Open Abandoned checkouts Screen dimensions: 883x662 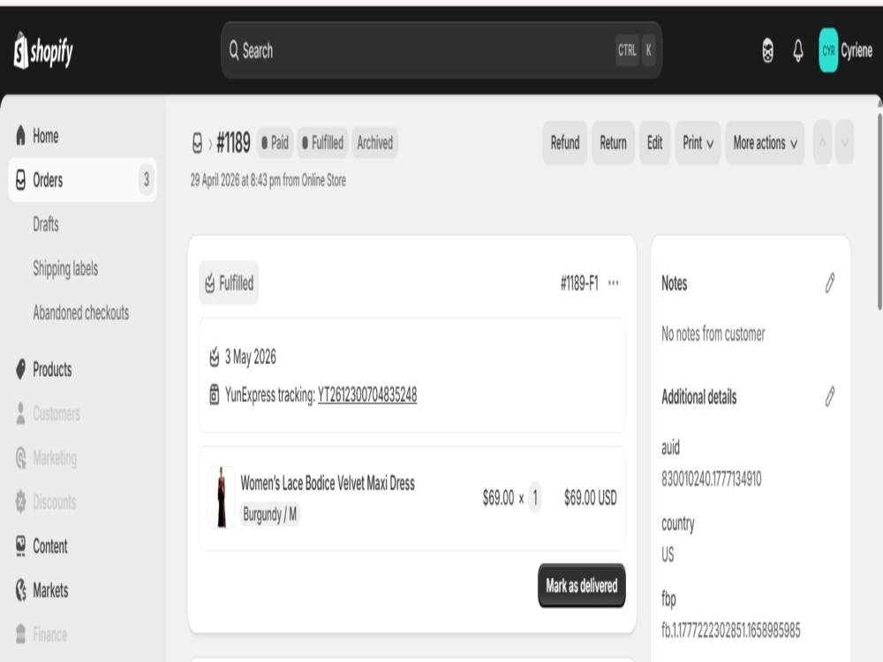tap(80, 312)
